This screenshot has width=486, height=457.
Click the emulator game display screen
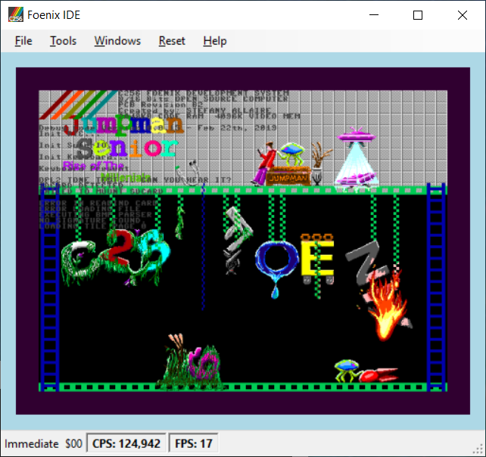[x=243, y=241]
